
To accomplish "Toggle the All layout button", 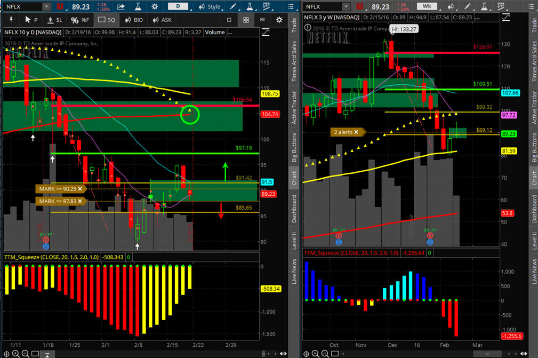I will [x=262, y=20].
